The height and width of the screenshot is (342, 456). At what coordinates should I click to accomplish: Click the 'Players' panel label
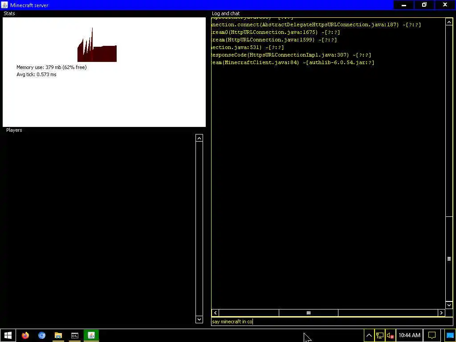14,130
